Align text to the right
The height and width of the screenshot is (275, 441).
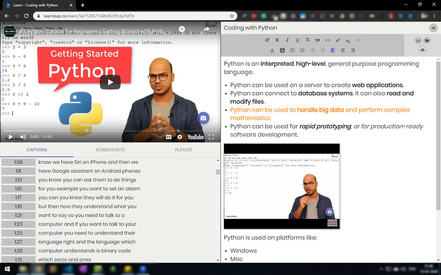point(353,50)
